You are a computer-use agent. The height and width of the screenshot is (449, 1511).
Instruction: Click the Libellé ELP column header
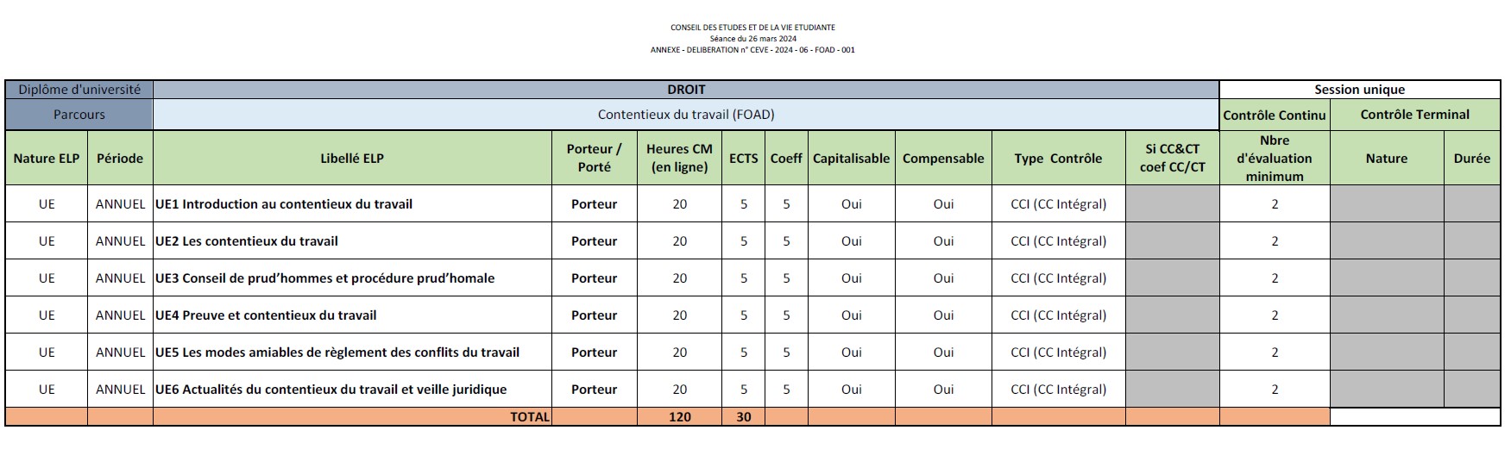[352, 159]
